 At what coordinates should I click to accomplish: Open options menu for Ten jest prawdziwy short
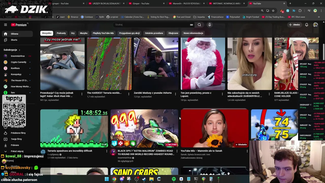coord(222,94)
